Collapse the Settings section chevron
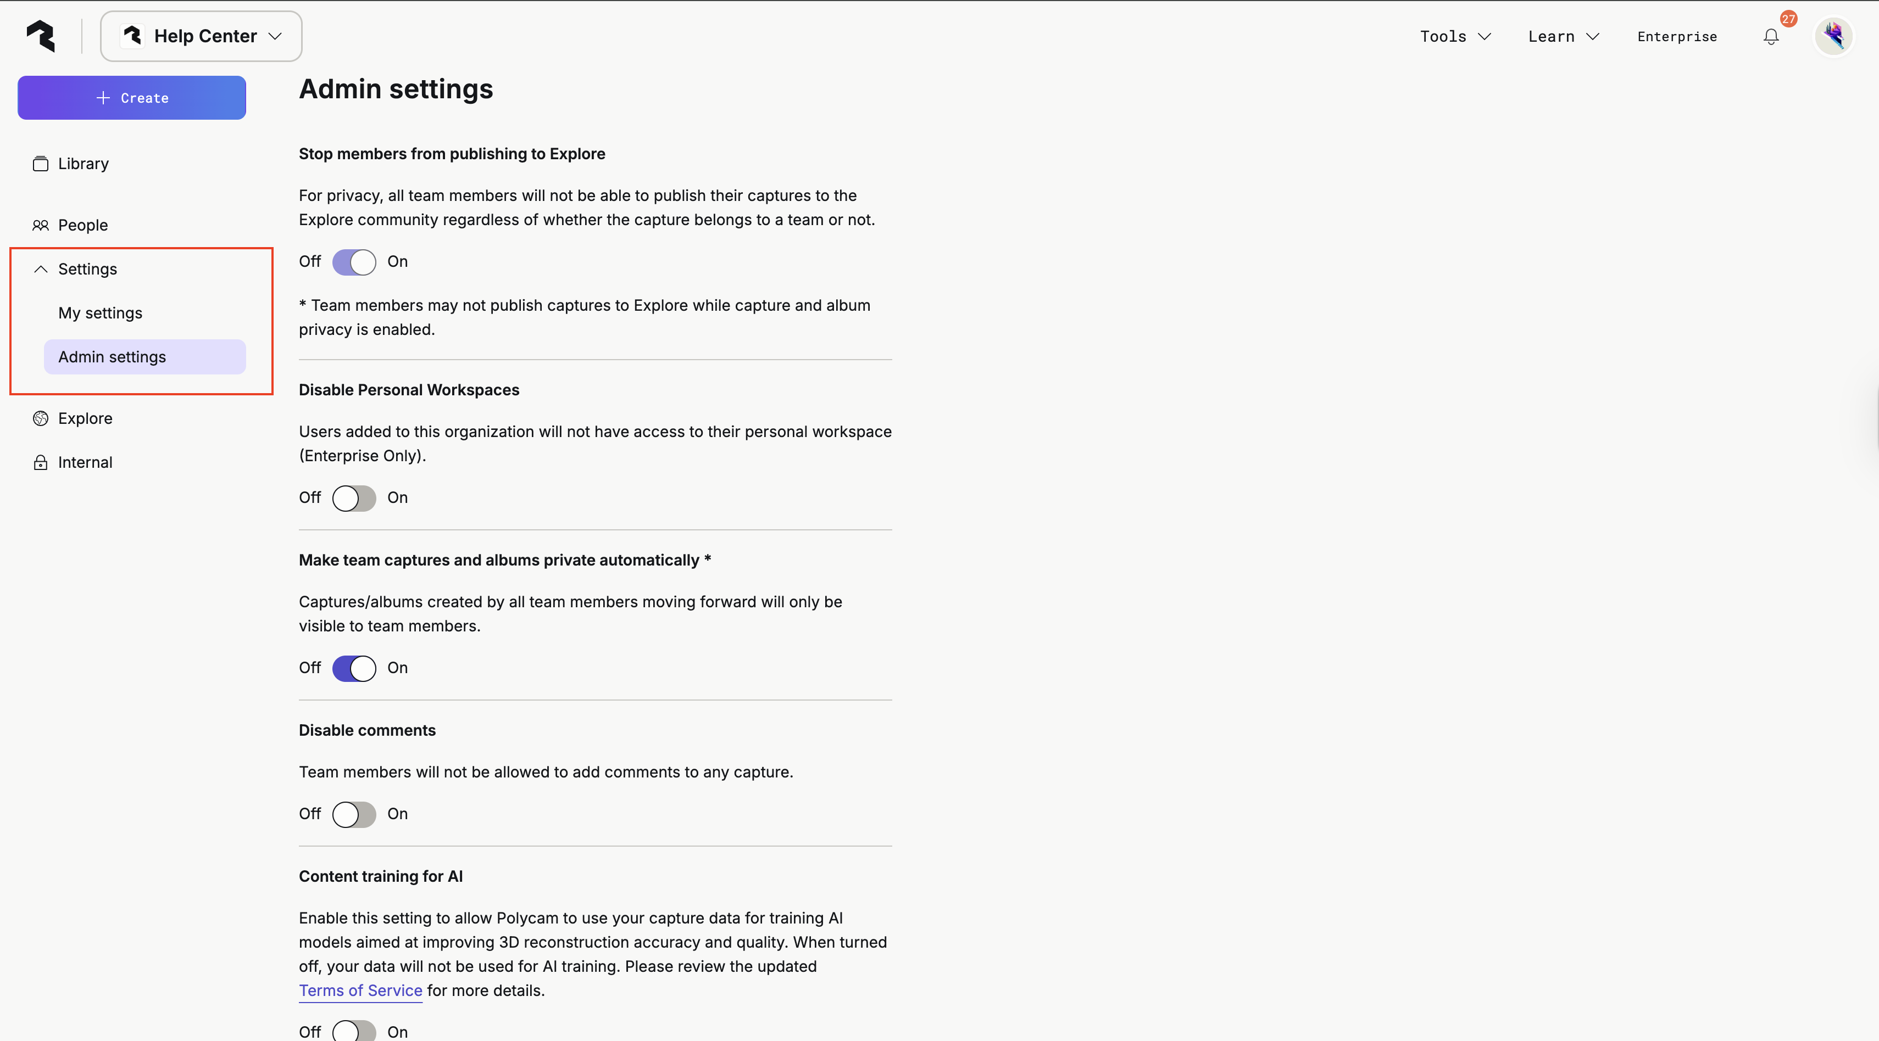1879x1041 pixels. point(41,269)
